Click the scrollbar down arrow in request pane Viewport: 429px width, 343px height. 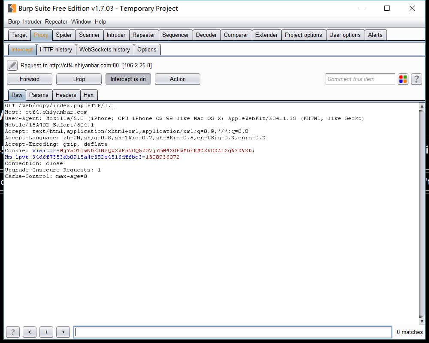(x=422, y=321)
